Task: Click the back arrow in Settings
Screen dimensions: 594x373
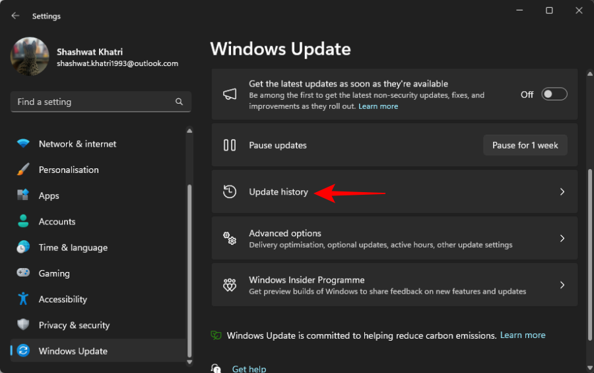Action: tap(15, 16)
